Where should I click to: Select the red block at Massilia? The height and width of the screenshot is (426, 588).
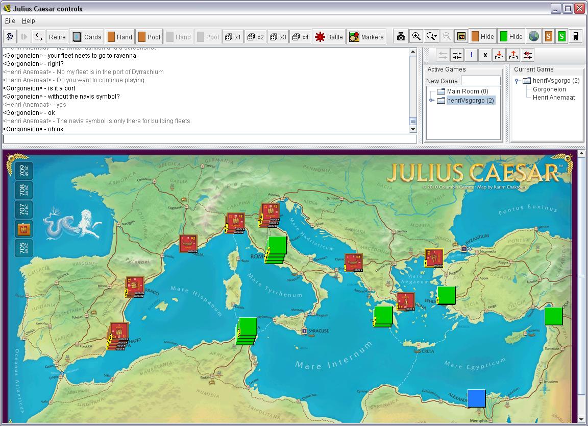pyautogui.click(x=188, y=244)
